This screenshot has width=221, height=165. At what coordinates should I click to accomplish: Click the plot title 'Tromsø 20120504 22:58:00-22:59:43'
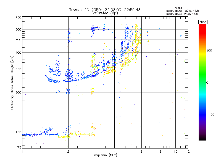[x=105, y=10]
